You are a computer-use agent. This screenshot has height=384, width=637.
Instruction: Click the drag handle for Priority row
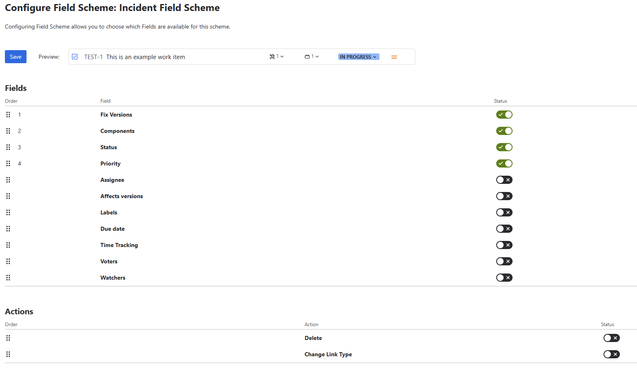(x=8, y=163)
